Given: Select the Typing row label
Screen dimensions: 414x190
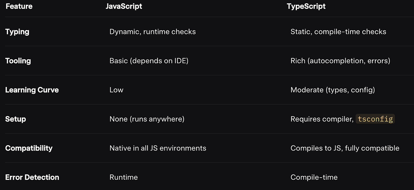Looking at the screenshot, I should click(17, 32).
